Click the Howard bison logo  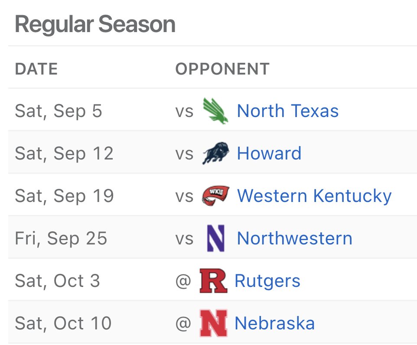pyautogui.click(x=216, y=153)
